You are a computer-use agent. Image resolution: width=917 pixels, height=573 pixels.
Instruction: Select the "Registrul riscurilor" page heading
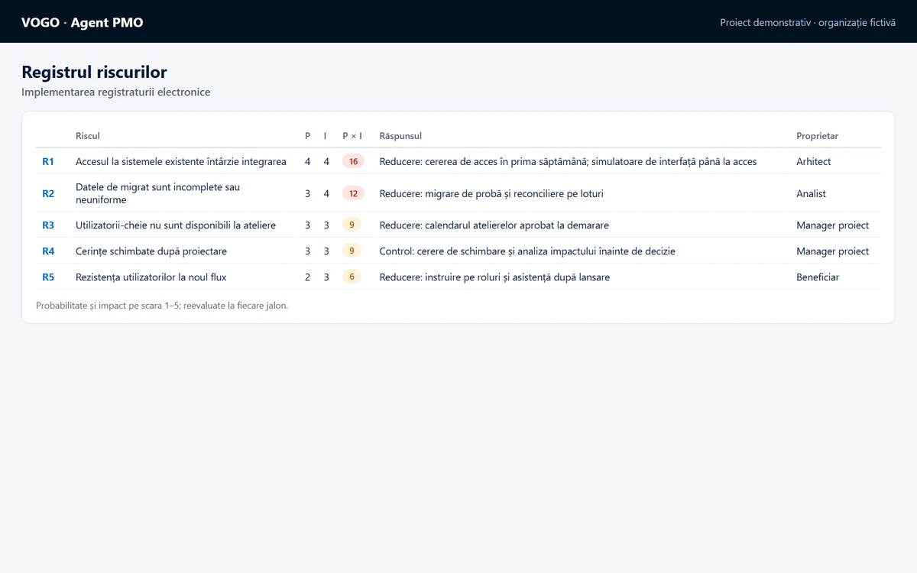coord(94,72)
